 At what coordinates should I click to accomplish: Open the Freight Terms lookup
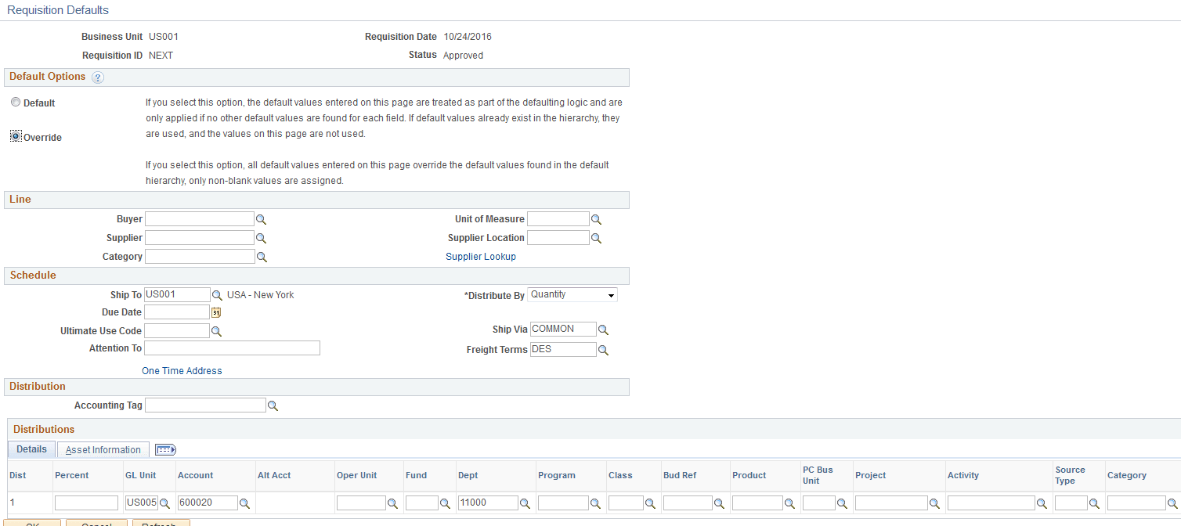click(603, 349)
